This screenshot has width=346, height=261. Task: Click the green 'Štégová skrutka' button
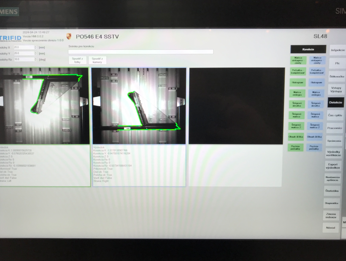(297, 104)
